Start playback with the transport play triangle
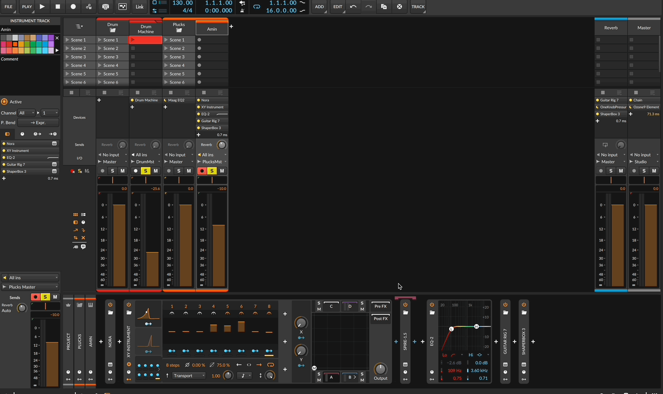 coord(42,7)
